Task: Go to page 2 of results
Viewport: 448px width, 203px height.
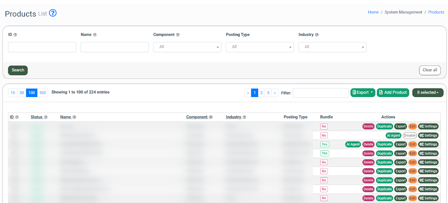Action: pyautogui.click(x=261, y=93)
